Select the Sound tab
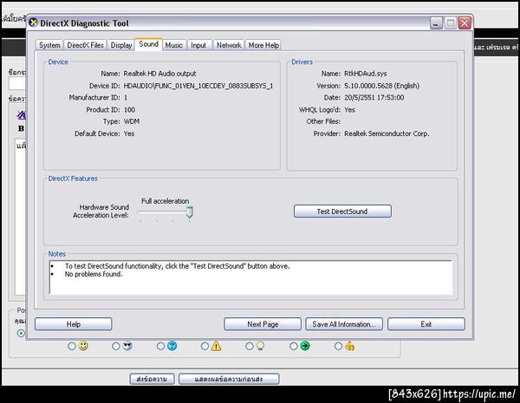This screenshot has width=520, height=403. coord(148,44)
